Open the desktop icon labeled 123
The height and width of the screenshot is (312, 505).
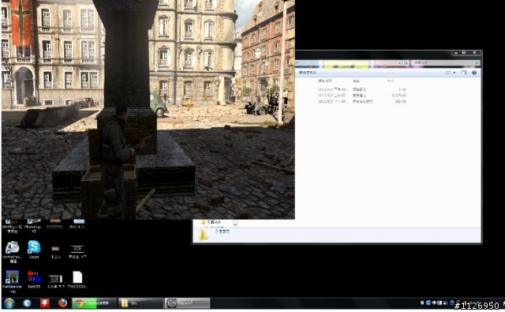tap(55, 251)
